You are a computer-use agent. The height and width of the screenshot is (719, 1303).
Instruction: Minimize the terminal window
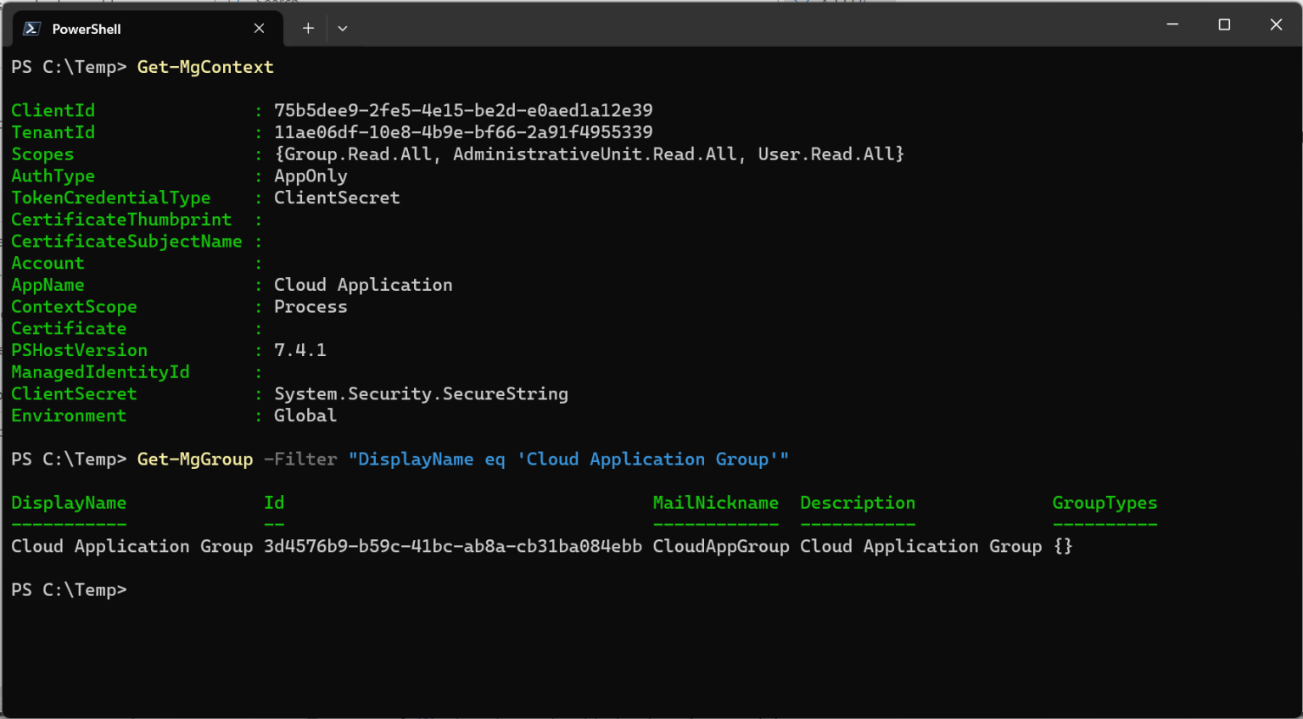click(1172, 25)
